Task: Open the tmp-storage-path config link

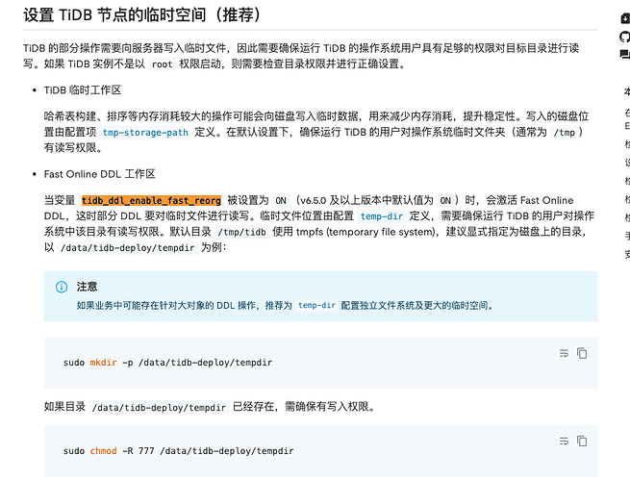Action: point(145,132)
